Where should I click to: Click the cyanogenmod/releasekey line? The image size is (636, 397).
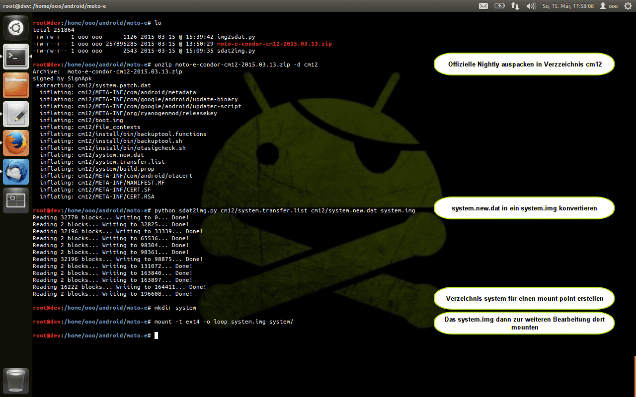point(128,113)
